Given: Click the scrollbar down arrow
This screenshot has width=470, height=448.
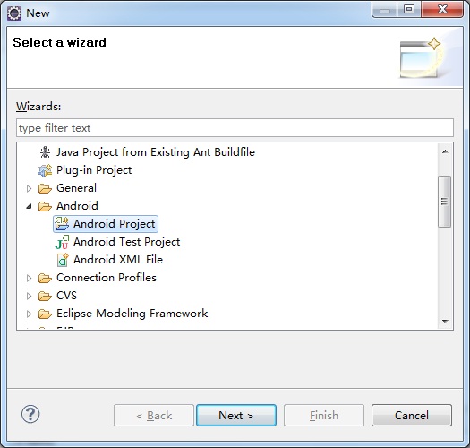Looking at the screenshot, I should pyautogui.click(x=445, y=322).
